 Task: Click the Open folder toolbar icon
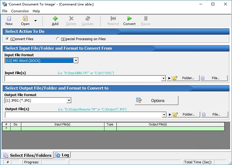25,19
